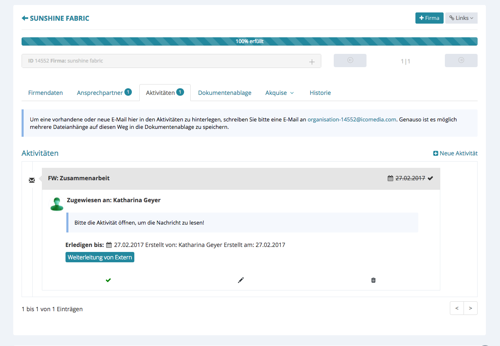
Task: Click the plus icon in company ID field
Action: [x=312, y=62]
